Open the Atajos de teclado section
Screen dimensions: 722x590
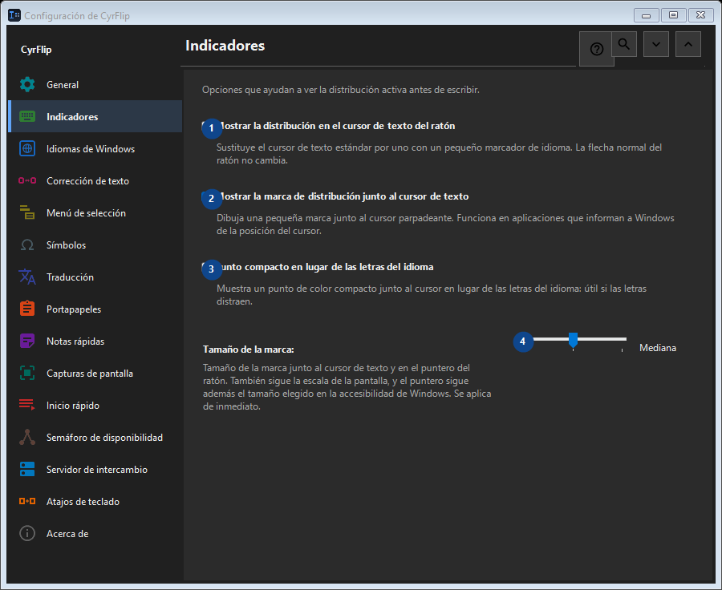tap(95, 501)
